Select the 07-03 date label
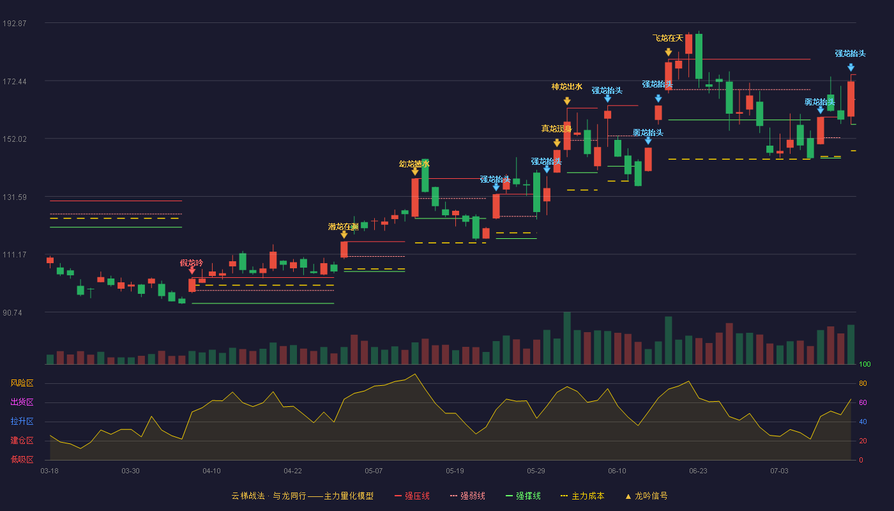The image size is (894, 511). click(x=779, y=471)
